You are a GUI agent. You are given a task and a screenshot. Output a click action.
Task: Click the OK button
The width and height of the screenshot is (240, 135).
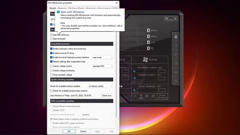[x=69, y=131]
